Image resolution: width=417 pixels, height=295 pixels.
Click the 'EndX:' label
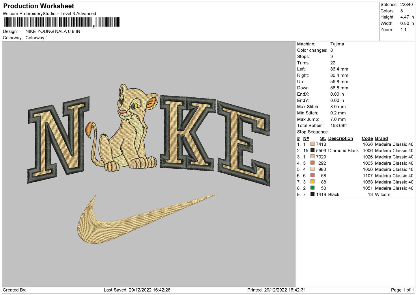click(303, 94)
